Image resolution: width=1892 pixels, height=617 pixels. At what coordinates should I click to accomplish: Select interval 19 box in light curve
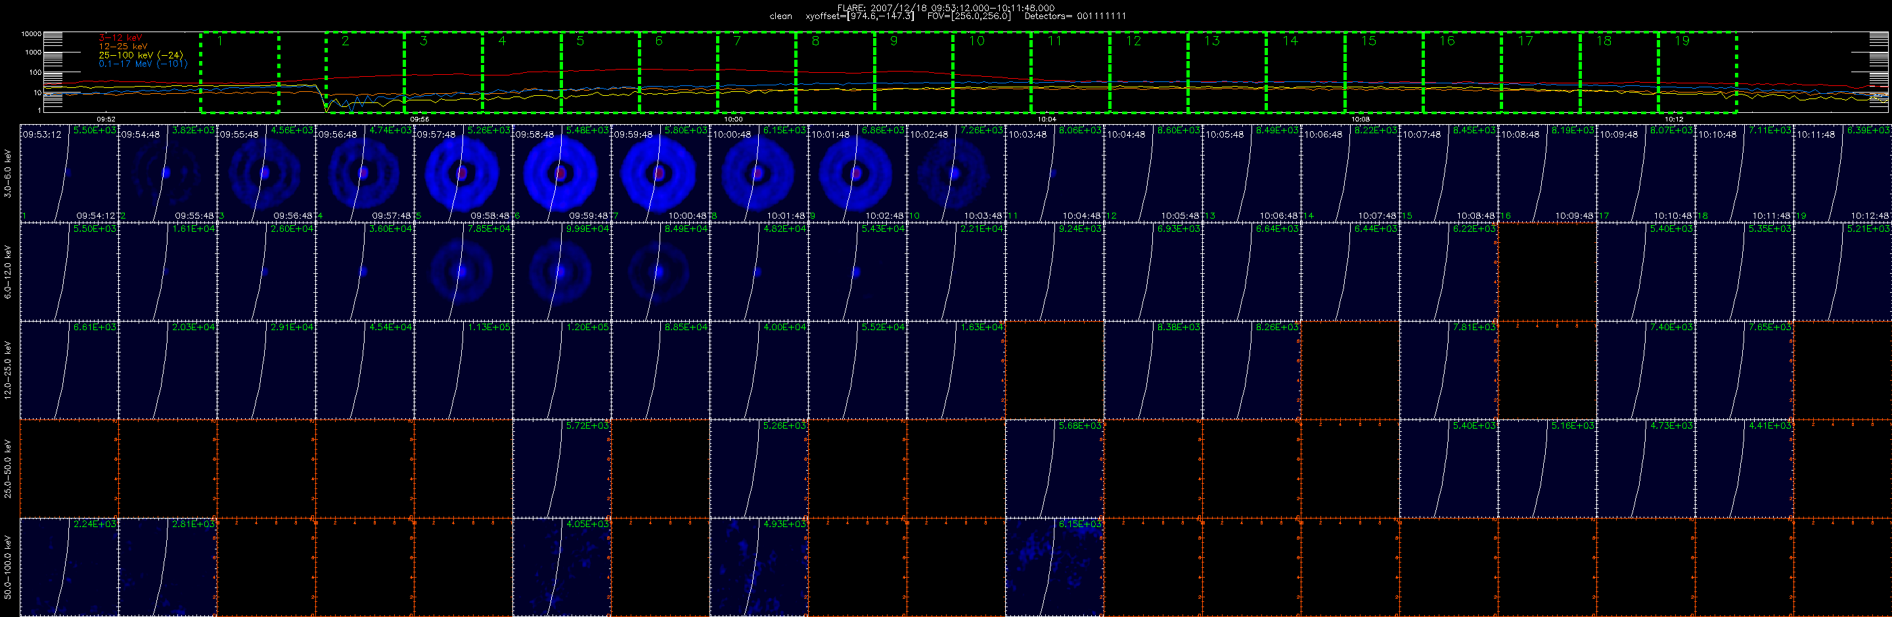click(x=1698, y=72)
